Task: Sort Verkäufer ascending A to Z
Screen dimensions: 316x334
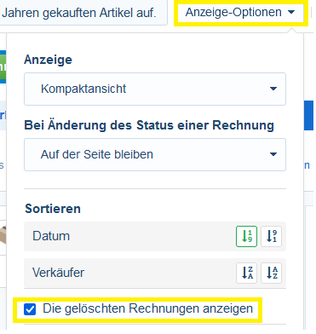Action: pyautogui.click(x=271, y=273)
